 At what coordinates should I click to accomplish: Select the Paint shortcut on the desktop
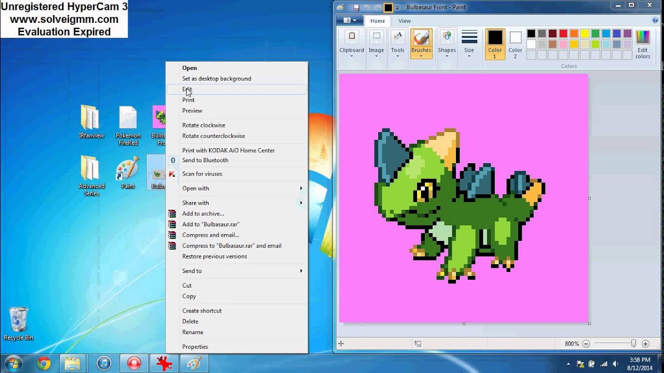[x=128, y=173]
